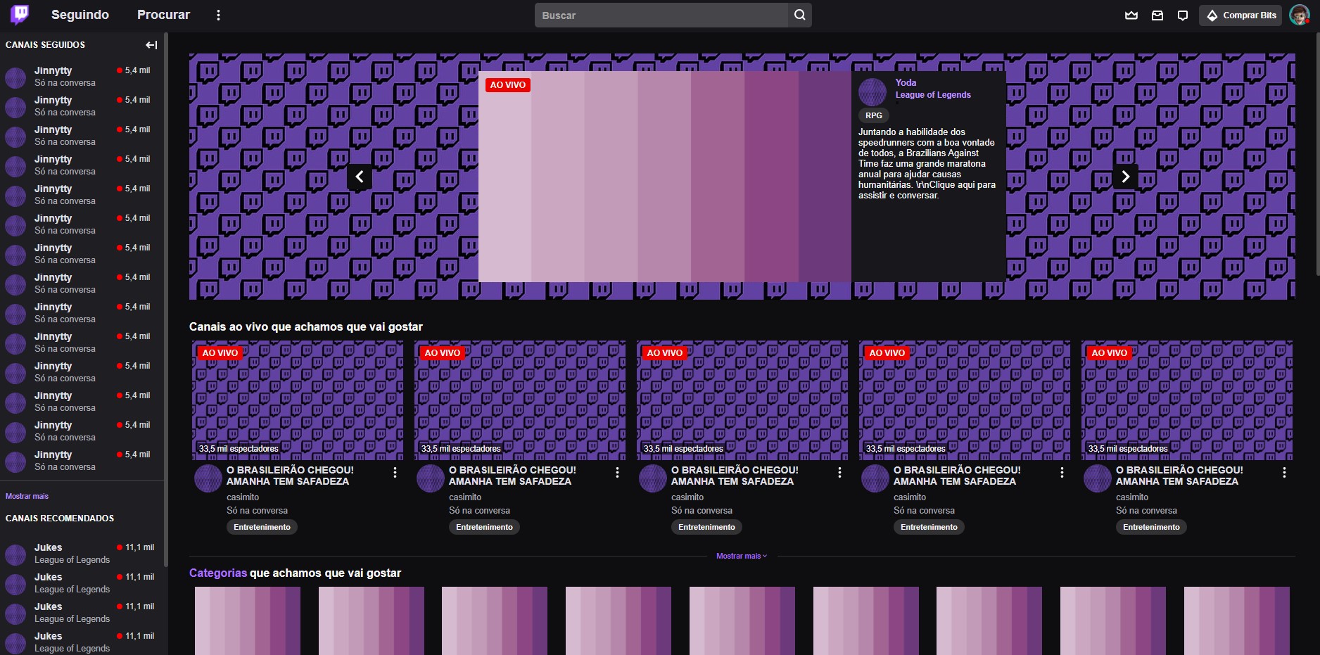Click the Twitch logo
The height and width of the screenshot is (655, 1320).
point(20,14)
